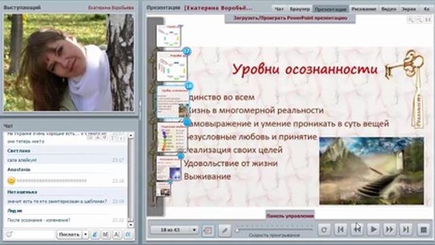Click the A font icon in chat toolbar
The width and height of the screenshot is (435, 245).
pyautogui.click(x=117, y=234)
